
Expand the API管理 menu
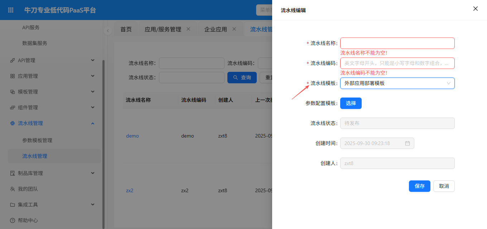pos(93,60)
